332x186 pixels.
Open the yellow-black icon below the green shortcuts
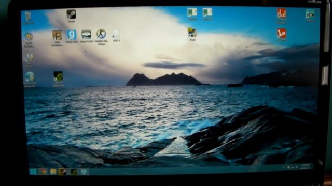(x=192, y=33)
